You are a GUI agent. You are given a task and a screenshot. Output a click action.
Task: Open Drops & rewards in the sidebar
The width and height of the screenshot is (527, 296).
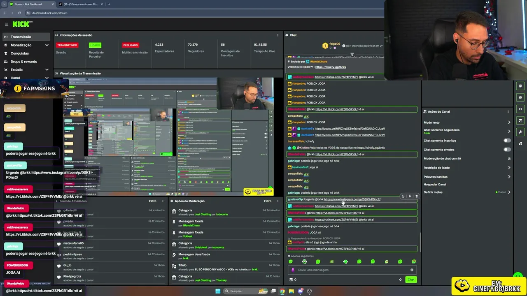[23, 61]
